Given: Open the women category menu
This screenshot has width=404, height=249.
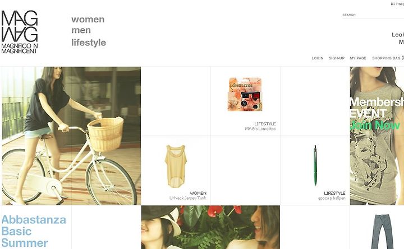Looking at the screenshot, I should [88, 19].
